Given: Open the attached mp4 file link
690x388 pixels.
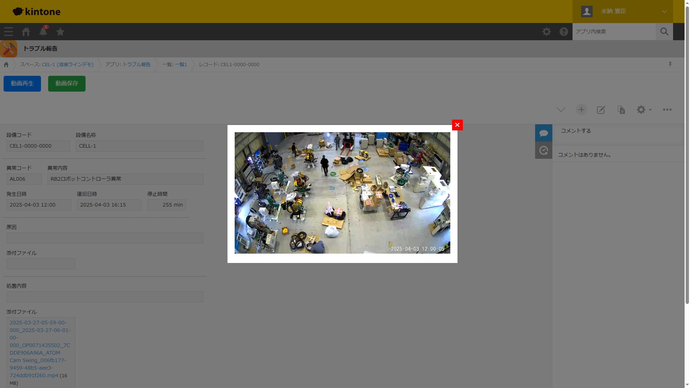Looking at the screenshot, I should click(x=40, y=349).
